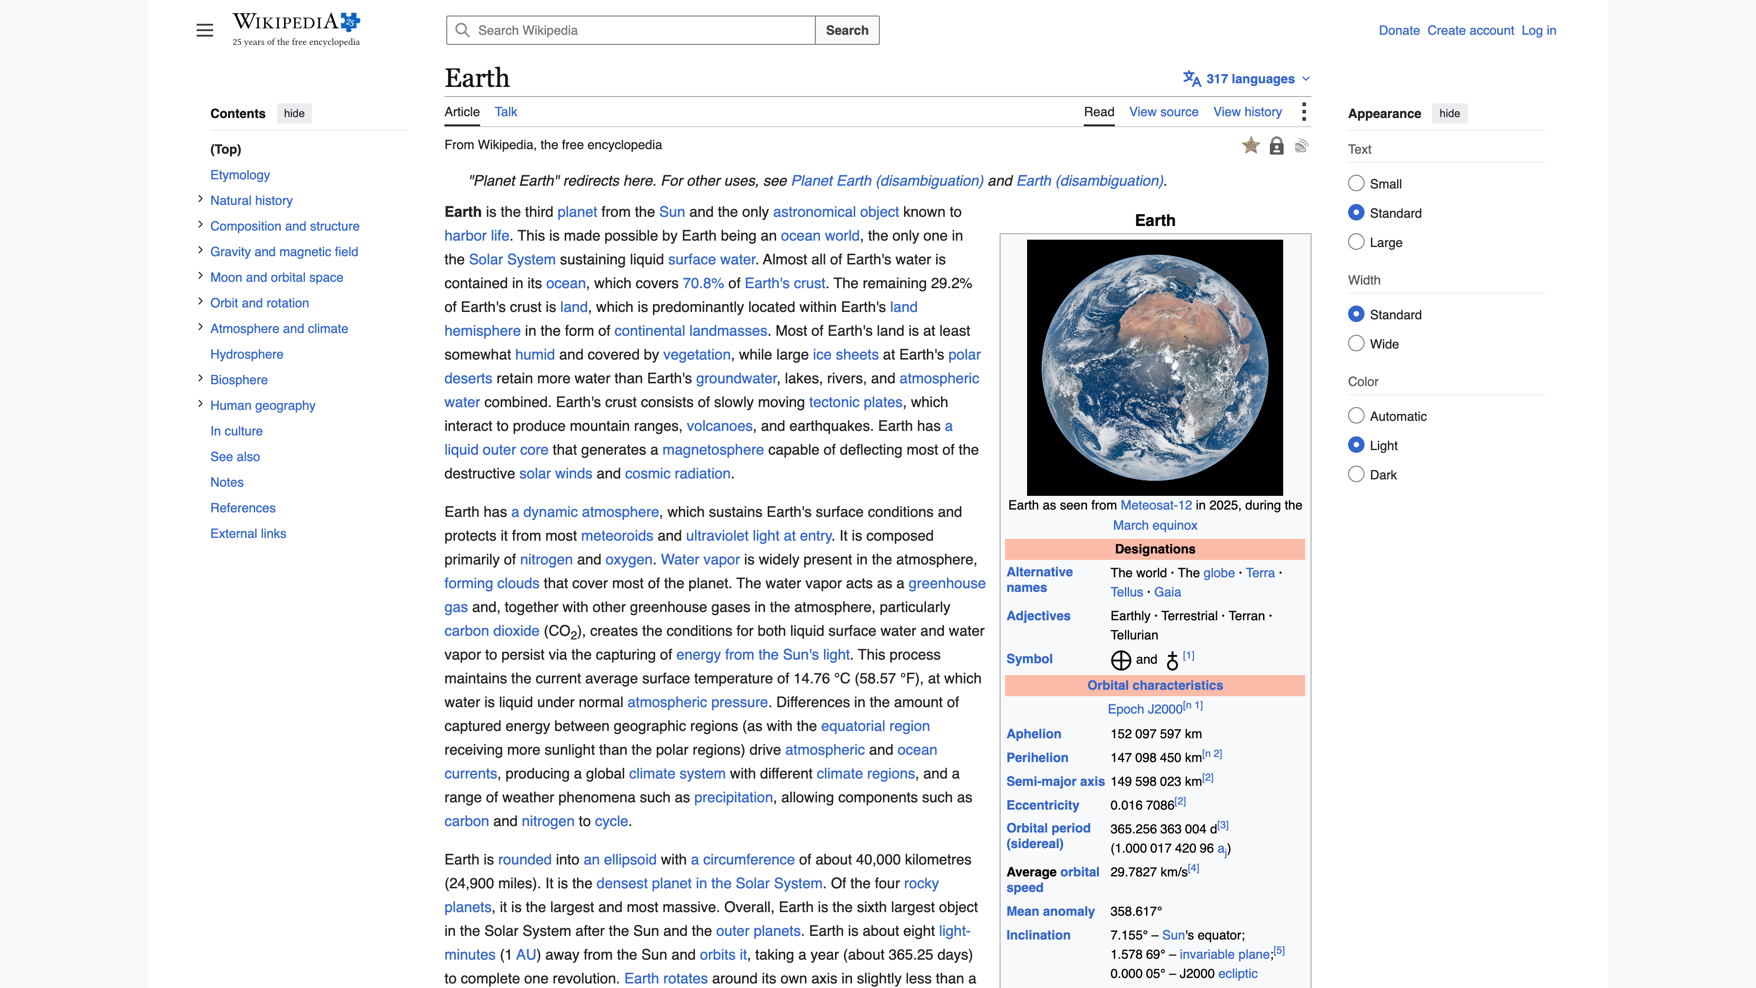Select Standard text size
The width and height of the screenshot is (1756, 988).
tap(1356, 213)
